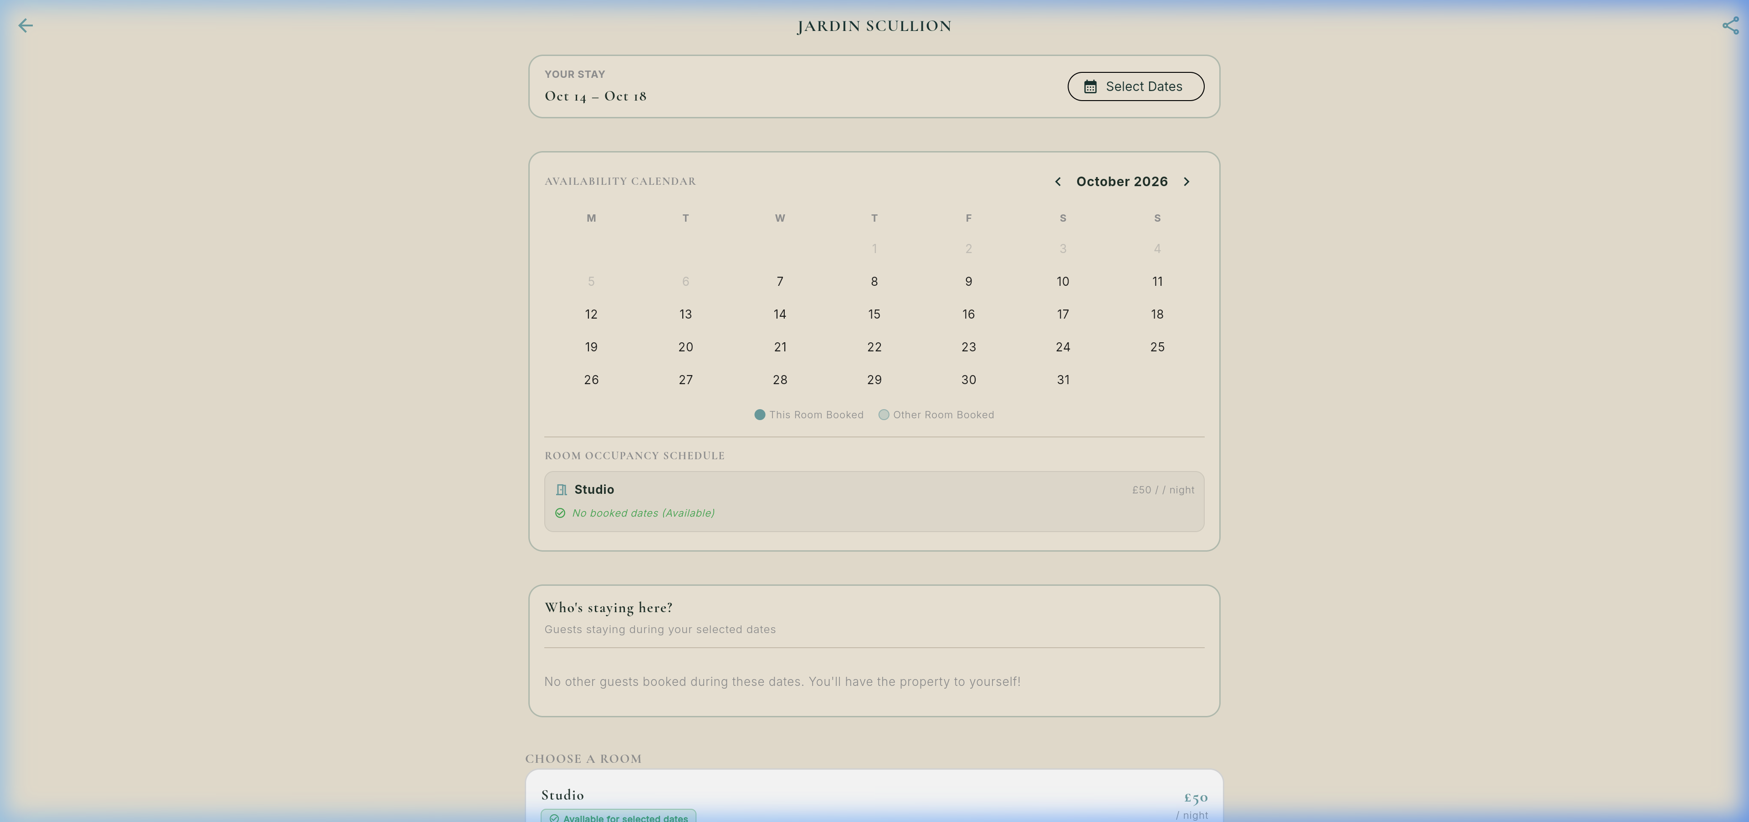
Task: Open the Select Dates picker
Action: click(1136, 87)
